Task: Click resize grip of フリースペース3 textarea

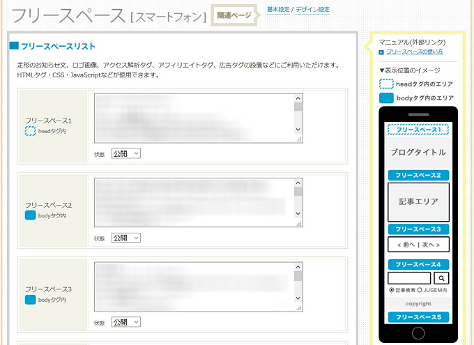Action: click(x=299, y=308)
